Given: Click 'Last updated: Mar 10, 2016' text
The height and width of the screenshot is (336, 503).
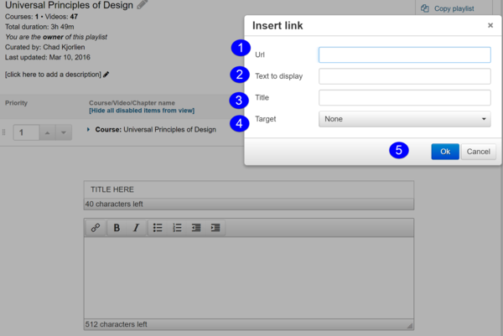Looking at the screenshot, I should tap(48, 57).
